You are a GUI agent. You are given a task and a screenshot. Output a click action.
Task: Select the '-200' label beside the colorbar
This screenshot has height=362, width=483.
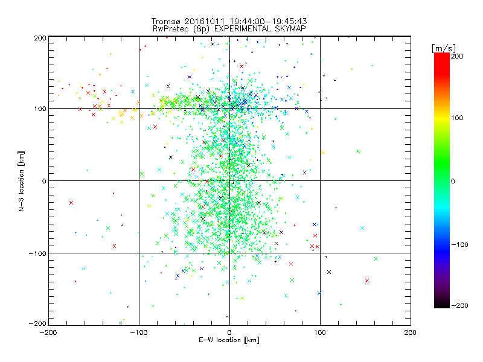(459, 305)
